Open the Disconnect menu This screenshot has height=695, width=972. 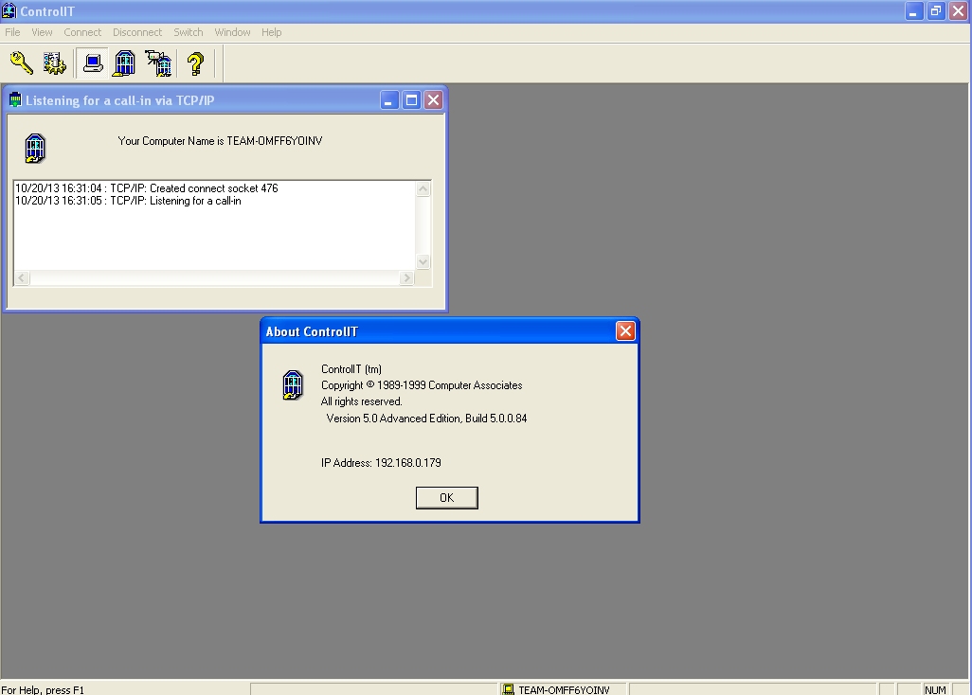(137, 32)
